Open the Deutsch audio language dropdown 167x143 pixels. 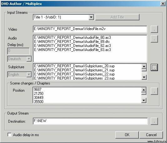(x=29, y=59)
